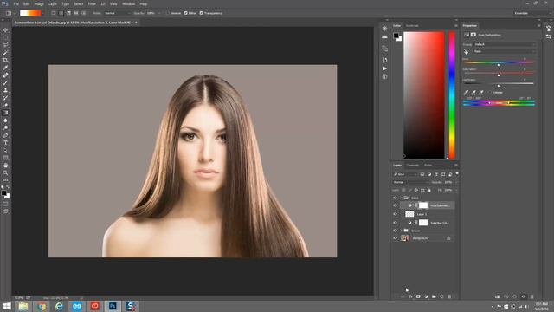Viewport: 554px width, 312px height.
Task: Hide Layer 1 via eye icon
Action: coord(395,214)
